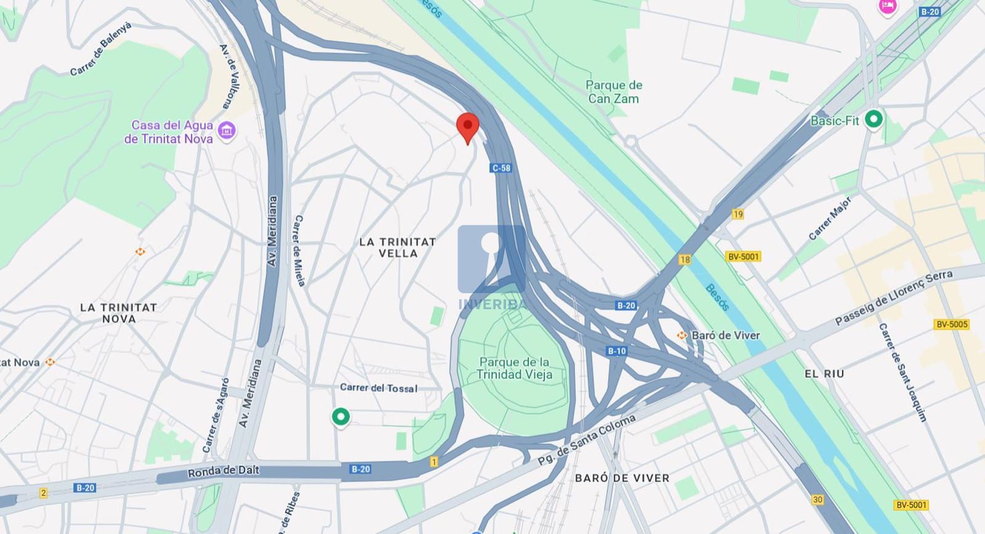Click exit 19 junction marker
This screenshot has height=534, width=985.
[738, 214]
